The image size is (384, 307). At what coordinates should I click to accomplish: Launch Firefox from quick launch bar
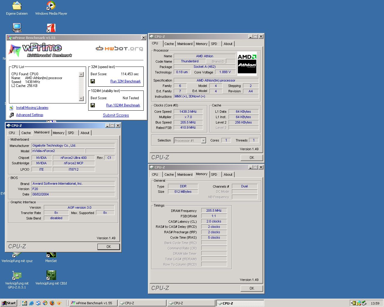(52, 303)
